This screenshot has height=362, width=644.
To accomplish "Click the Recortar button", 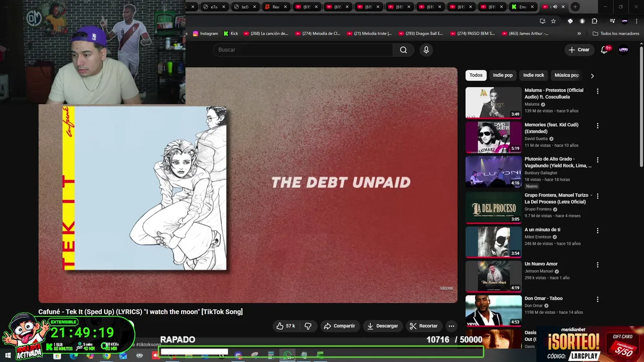I will 424,326.
